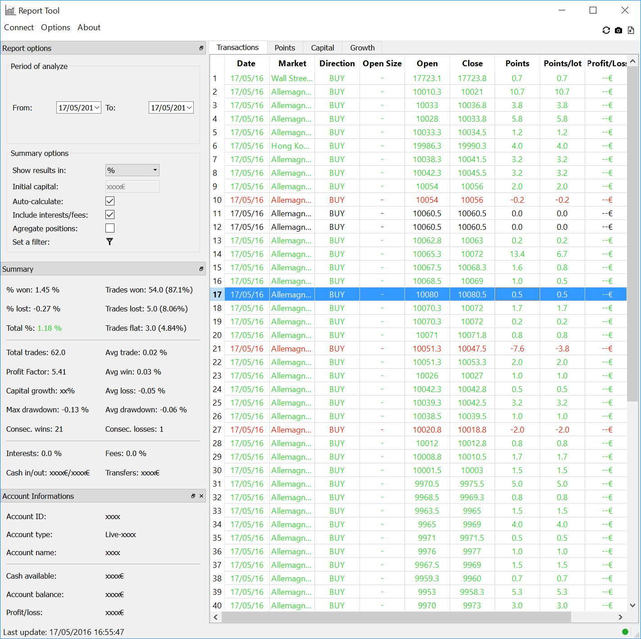
Task: Sort by the Market column header
Action: [292, 64]
